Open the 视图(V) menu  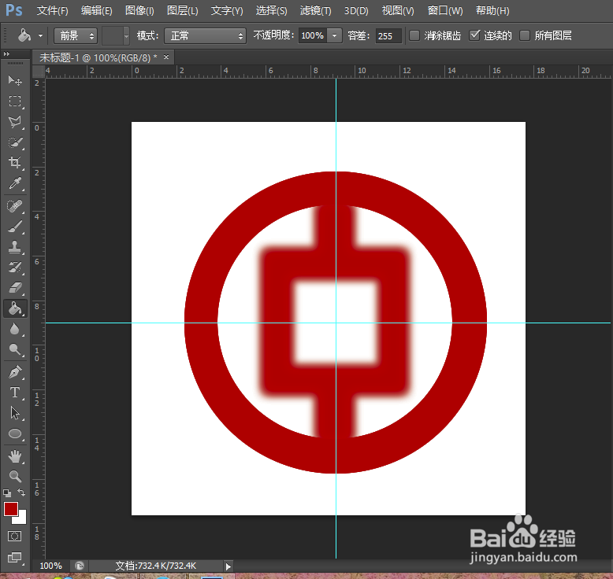click(x=398, y=10)
